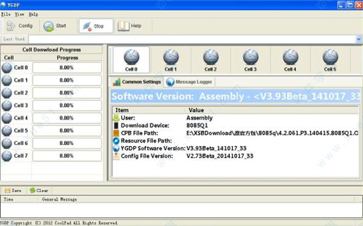Click the Value column header
The image size is (363, 226).
(x=272, y=110)
